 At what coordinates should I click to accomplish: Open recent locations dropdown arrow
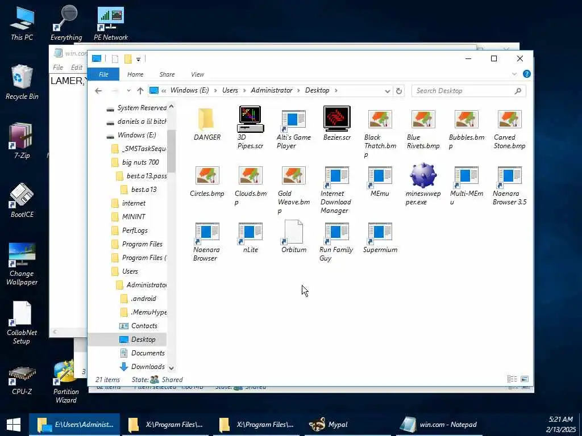(128, 90)
